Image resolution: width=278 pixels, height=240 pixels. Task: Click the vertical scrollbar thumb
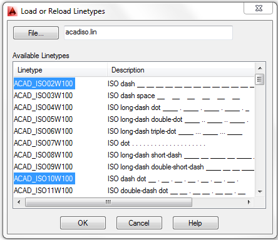pos(260,79)
